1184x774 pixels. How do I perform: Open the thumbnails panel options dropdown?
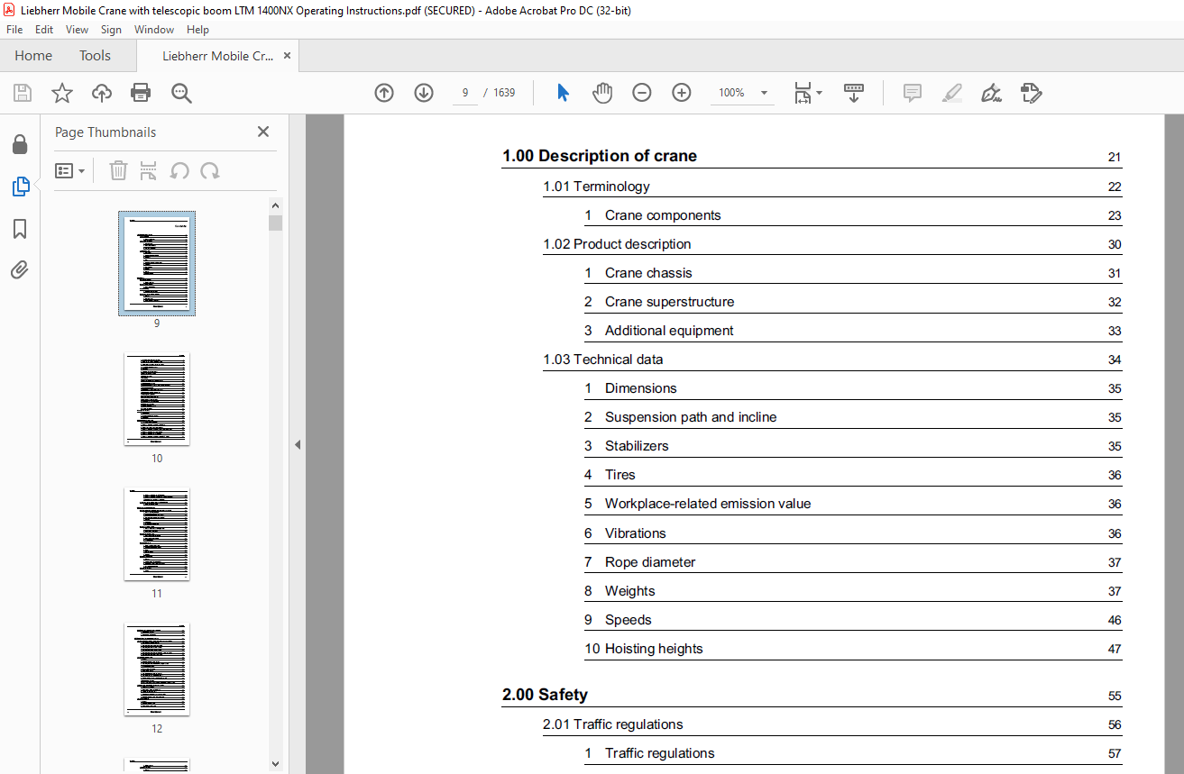coord(70,171)
